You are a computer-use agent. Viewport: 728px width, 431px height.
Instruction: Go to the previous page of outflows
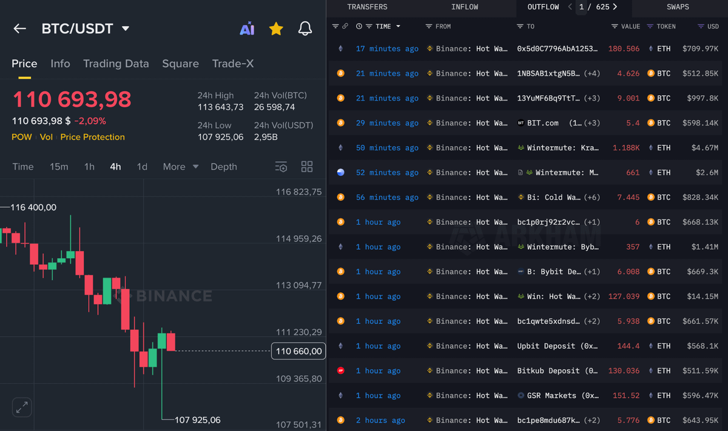[570, 7]
